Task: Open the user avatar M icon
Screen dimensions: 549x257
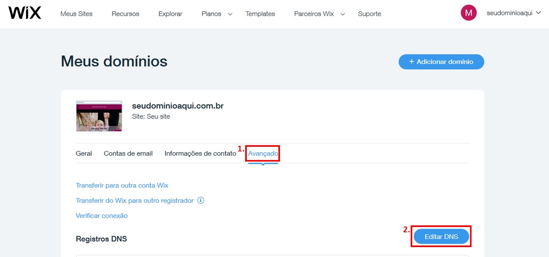Action: click(x=468, y=13)
